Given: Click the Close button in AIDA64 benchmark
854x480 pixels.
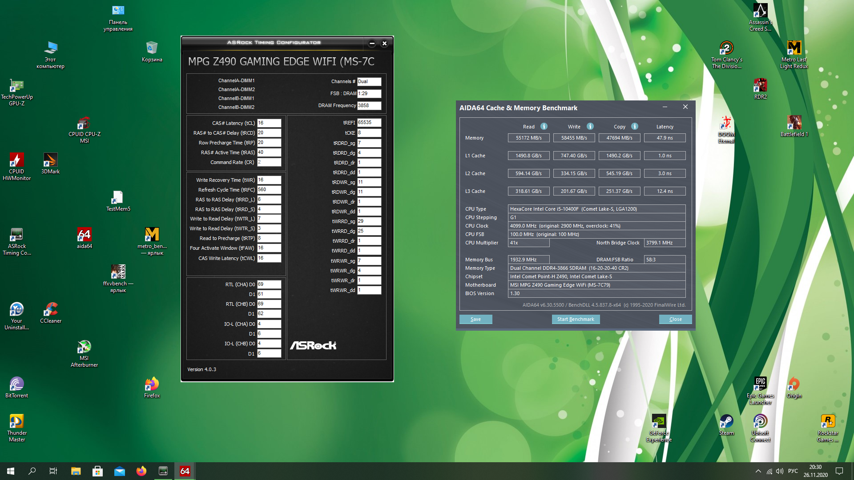Looking at the screenshot, I should [675, 319].
